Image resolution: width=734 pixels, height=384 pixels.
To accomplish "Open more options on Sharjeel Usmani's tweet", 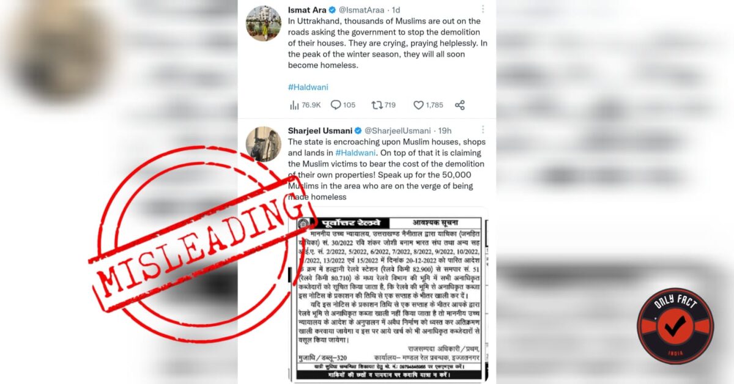I will (x=483, y=130).
